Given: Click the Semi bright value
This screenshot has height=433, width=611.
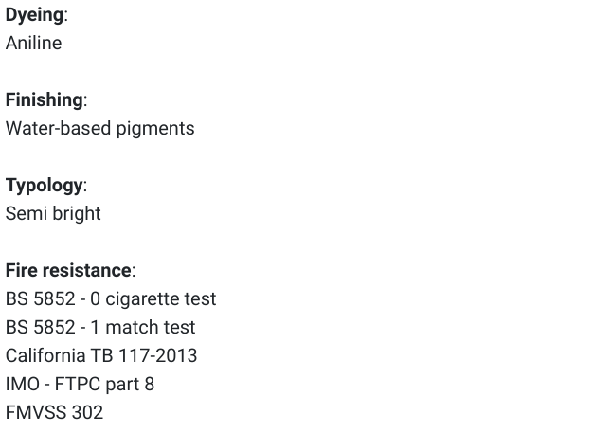Looking at the screenshot, I should coord(53,213).
